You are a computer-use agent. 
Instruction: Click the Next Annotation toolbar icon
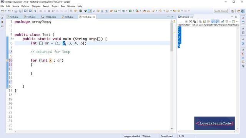(x=160, y=11)
